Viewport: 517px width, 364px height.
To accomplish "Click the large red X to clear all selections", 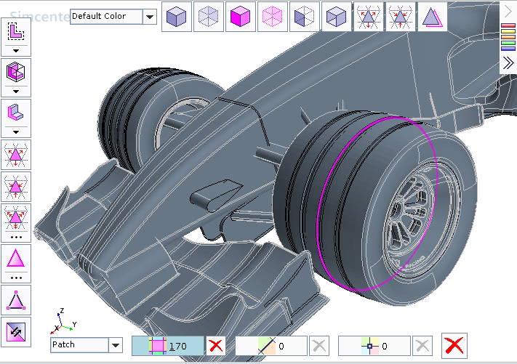I will click(454, 345).
